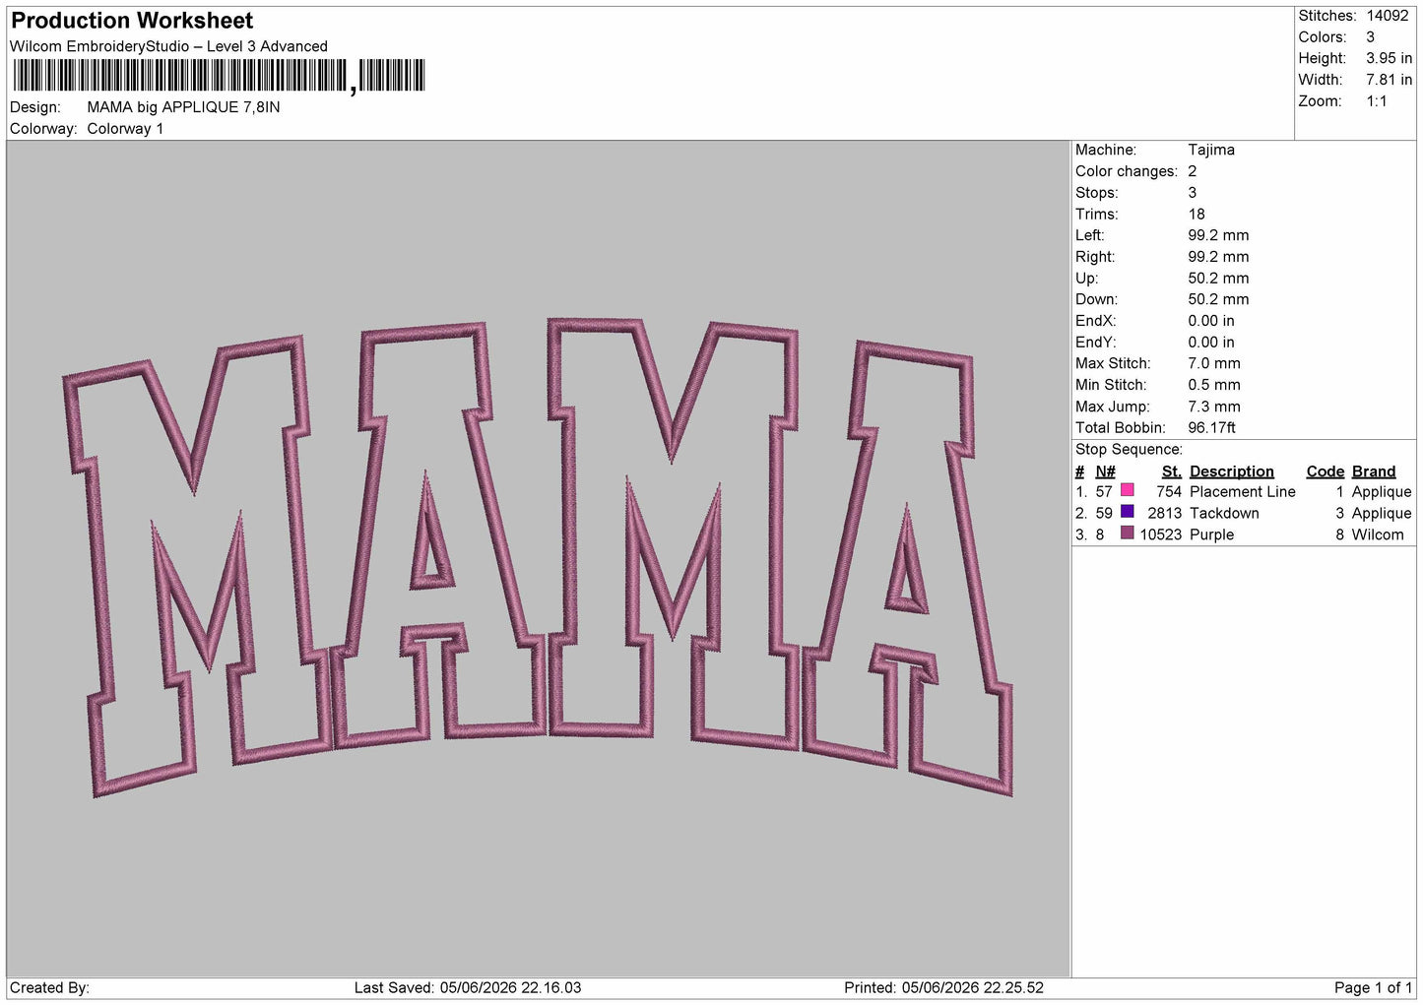Click the Height value '3.95 in'
1423x1005 pixels.
coord(1389,58)
